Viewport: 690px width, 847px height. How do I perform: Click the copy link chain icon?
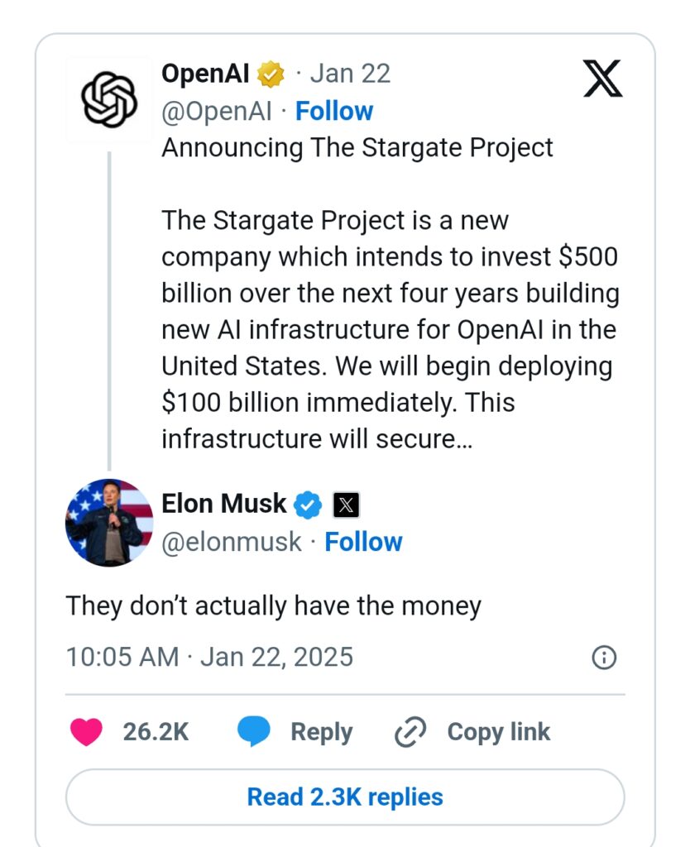[x=410, y=732]
